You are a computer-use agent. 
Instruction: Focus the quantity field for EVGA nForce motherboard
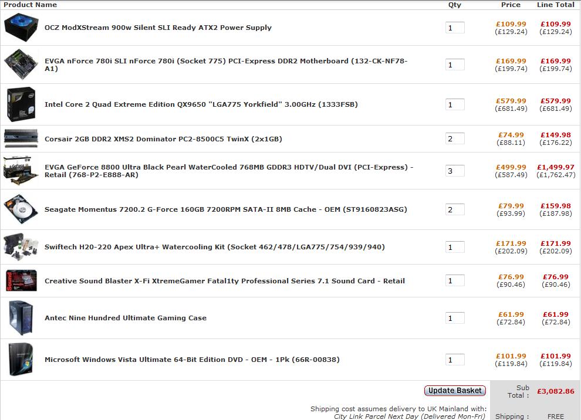455,65
